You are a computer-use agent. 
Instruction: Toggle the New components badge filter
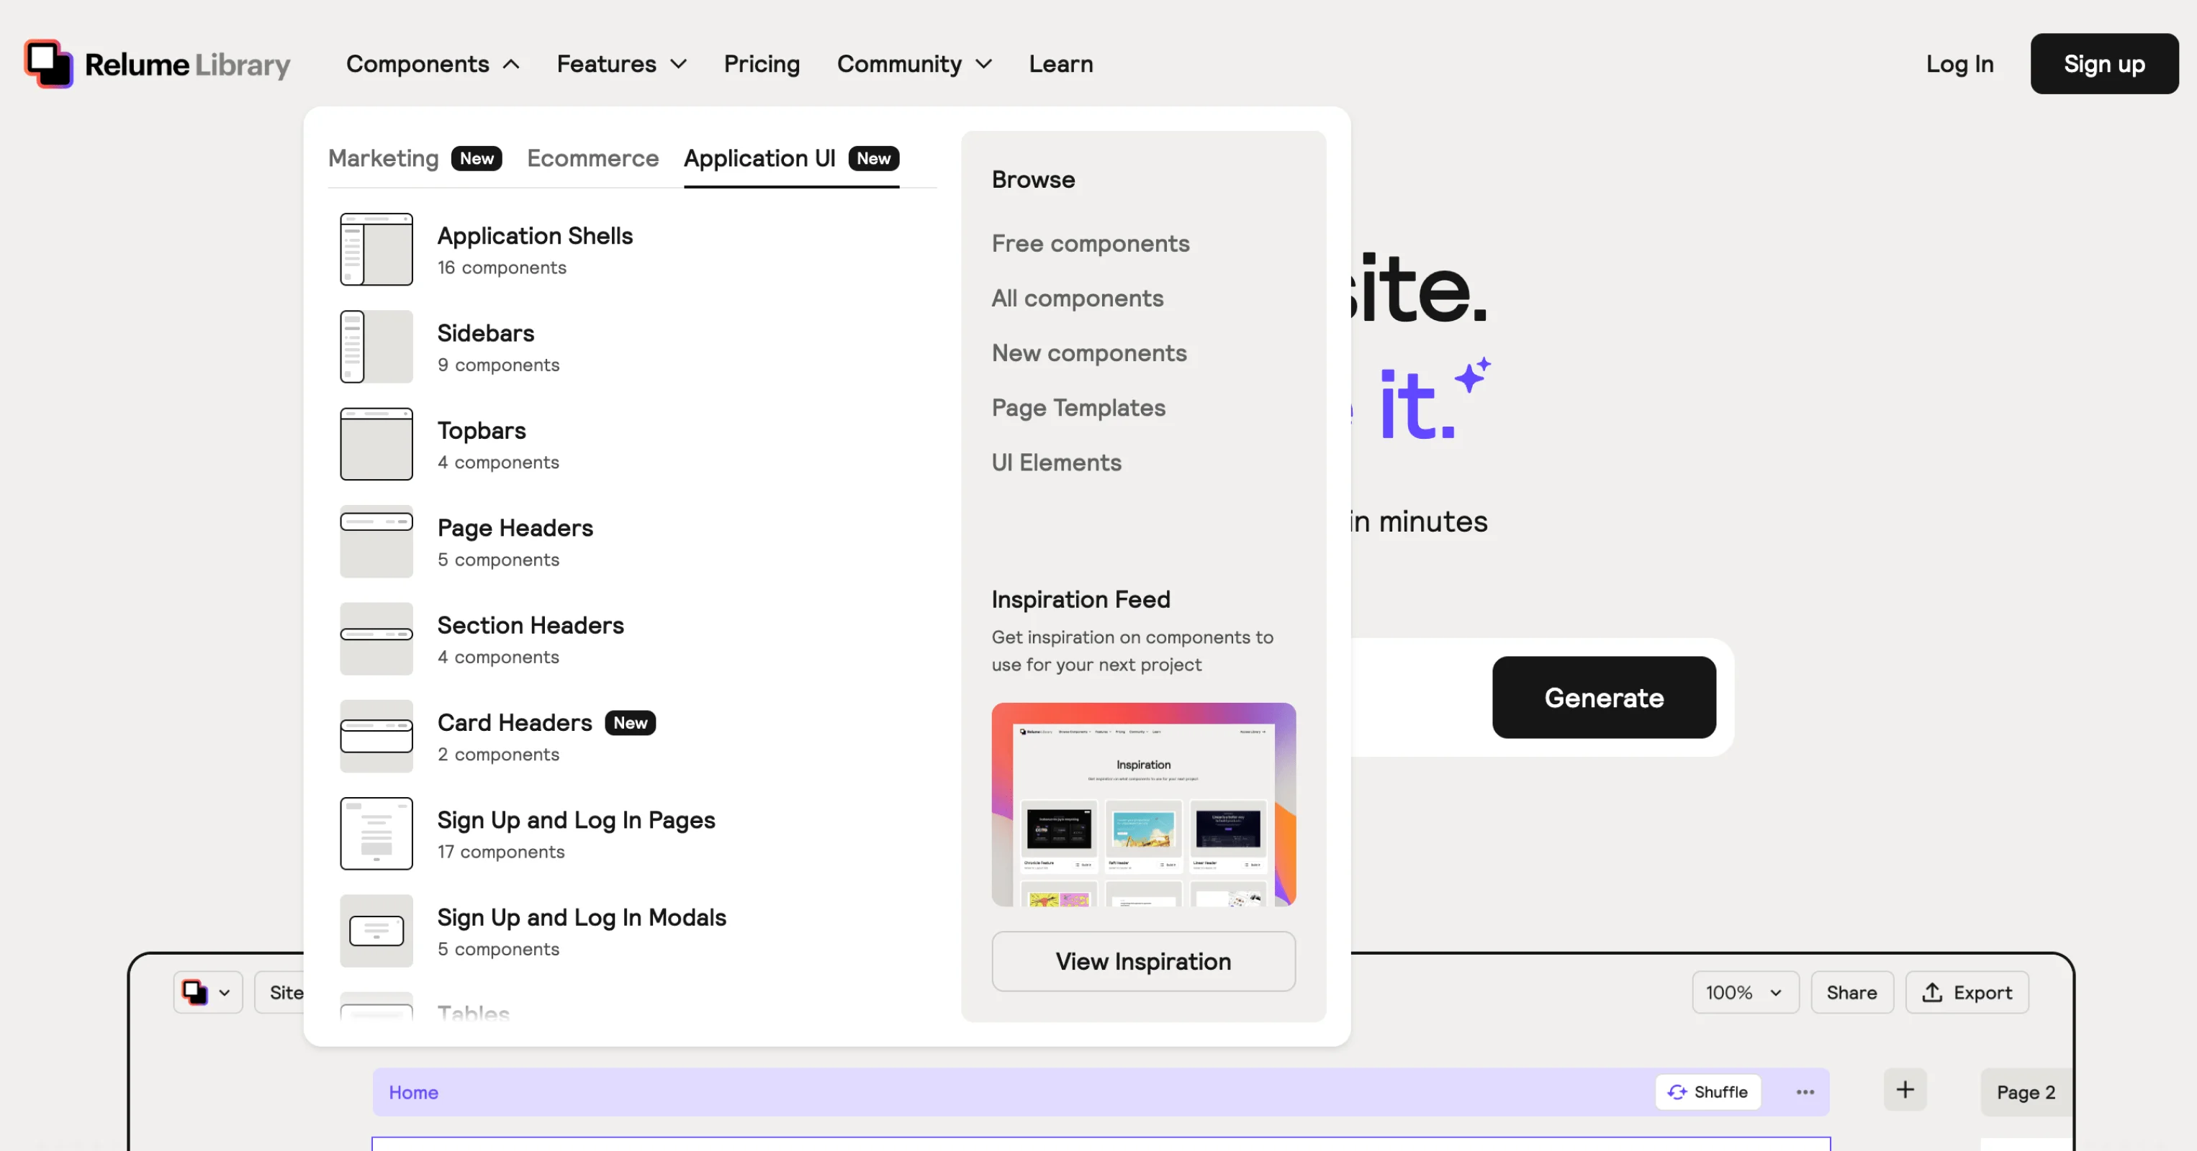1088,351
